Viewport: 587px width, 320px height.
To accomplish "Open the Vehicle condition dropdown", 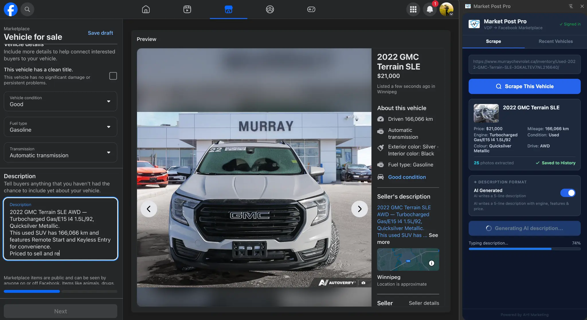I will (60, 101).
